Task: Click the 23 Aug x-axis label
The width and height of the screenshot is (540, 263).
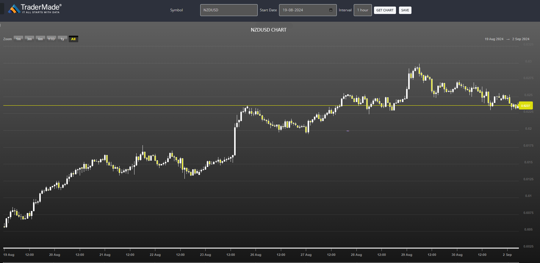Action: [x=206, y=255]
